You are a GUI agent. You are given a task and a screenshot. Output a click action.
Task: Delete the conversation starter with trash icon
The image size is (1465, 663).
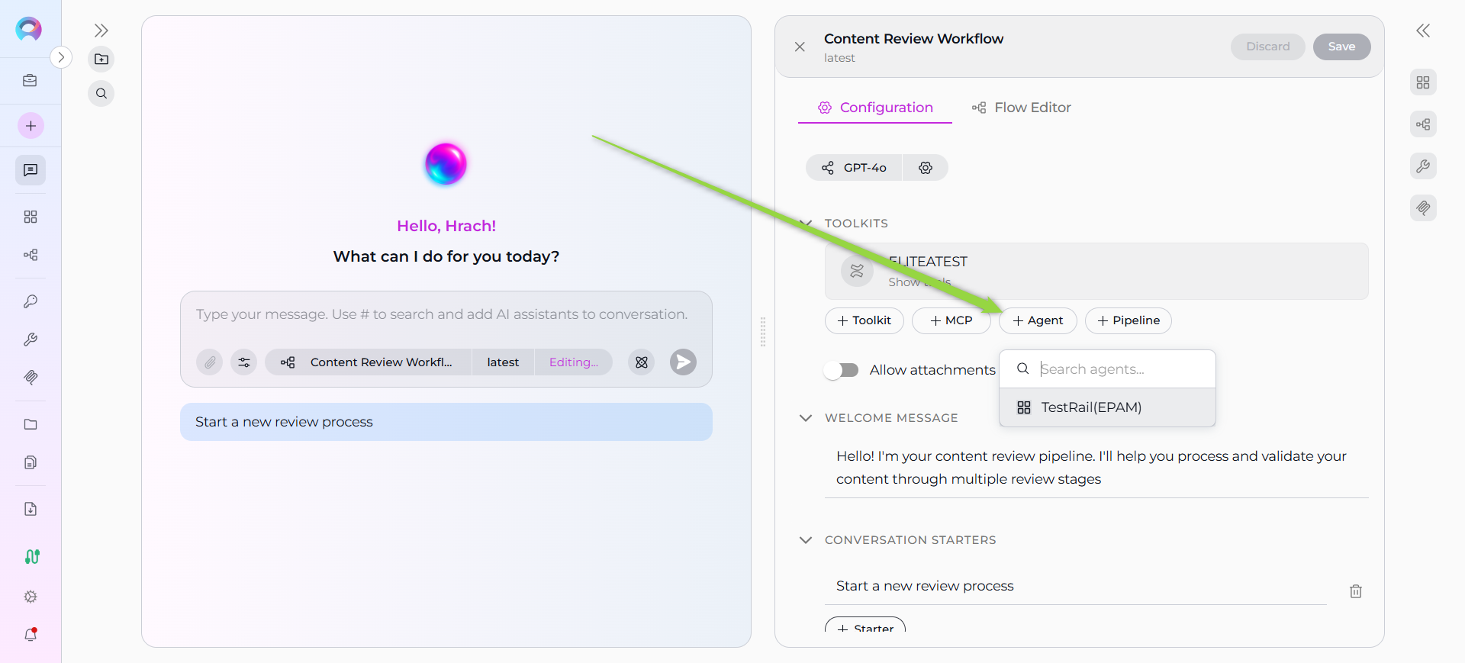click(x=1355, y=591)
